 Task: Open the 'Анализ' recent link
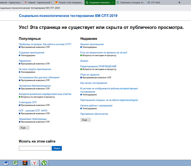pyautogui.click(x=84, y=61)
